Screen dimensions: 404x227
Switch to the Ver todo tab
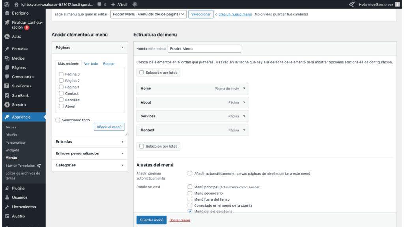tap(91, 64)
